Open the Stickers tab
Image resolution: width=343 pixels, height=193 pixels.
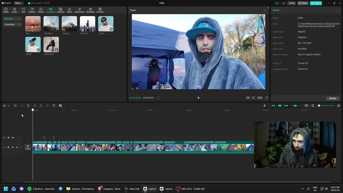point(32,10)
